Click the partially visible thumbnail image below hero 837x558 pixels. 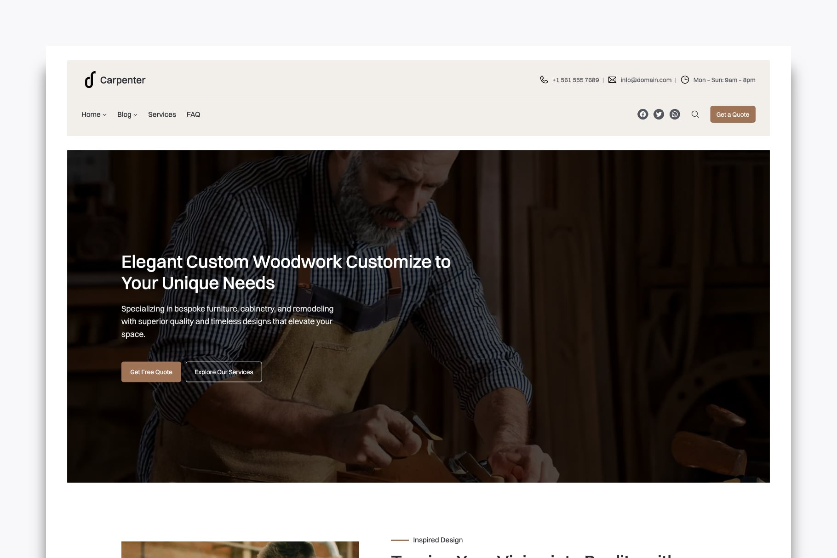[240, 550]
